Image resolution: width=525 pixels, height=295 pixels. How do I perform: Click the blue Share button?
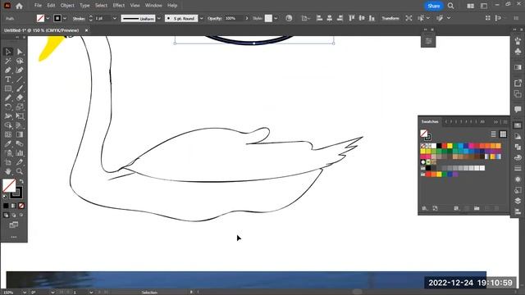pos(434,6)
